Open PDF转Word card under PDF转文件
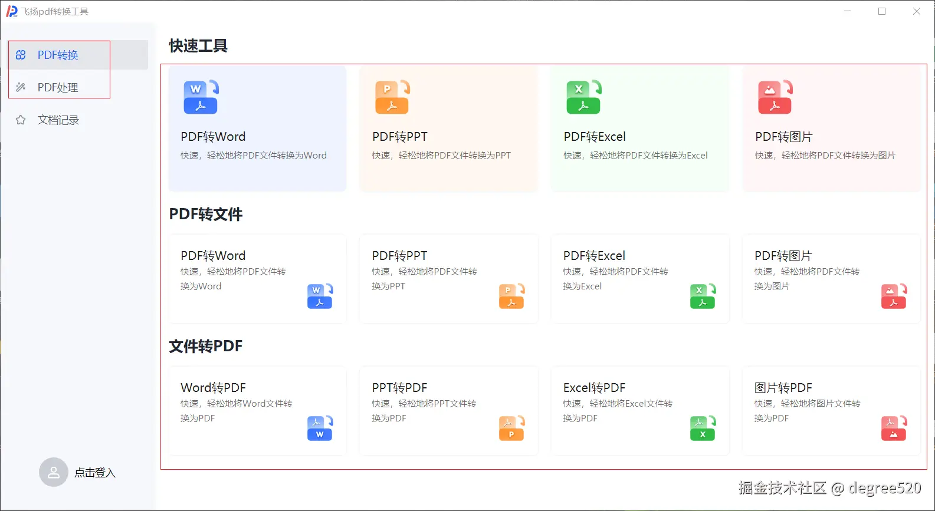This screenshot has height=511, width=935. (257, 279)
